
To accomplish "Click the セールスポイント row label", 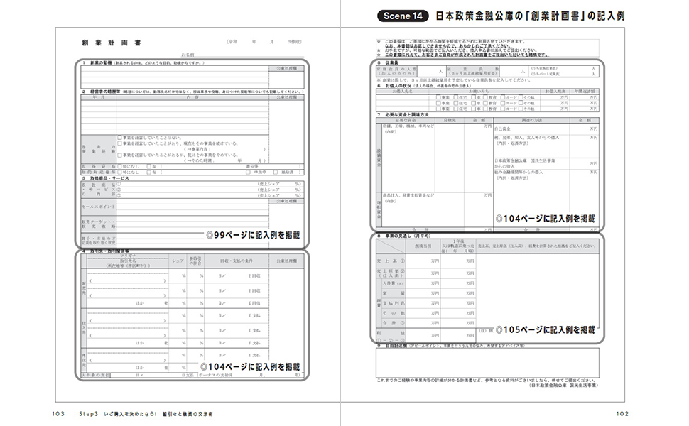I will point(99,207).
